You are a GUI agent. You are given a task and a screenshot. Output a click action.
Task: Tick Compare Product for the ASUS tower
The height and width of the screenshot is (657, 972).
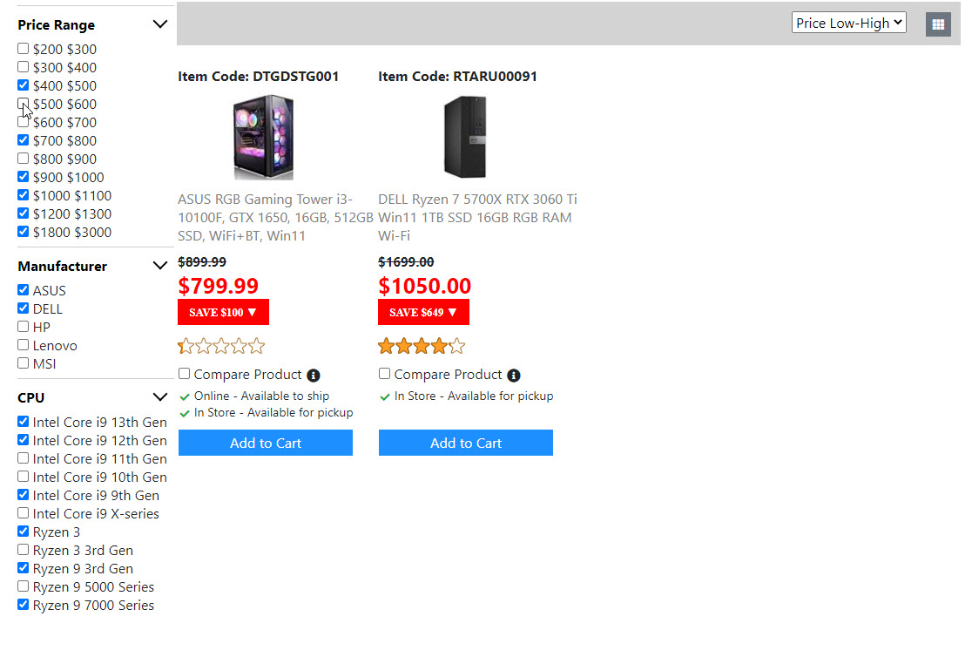(x=185, y=374)
